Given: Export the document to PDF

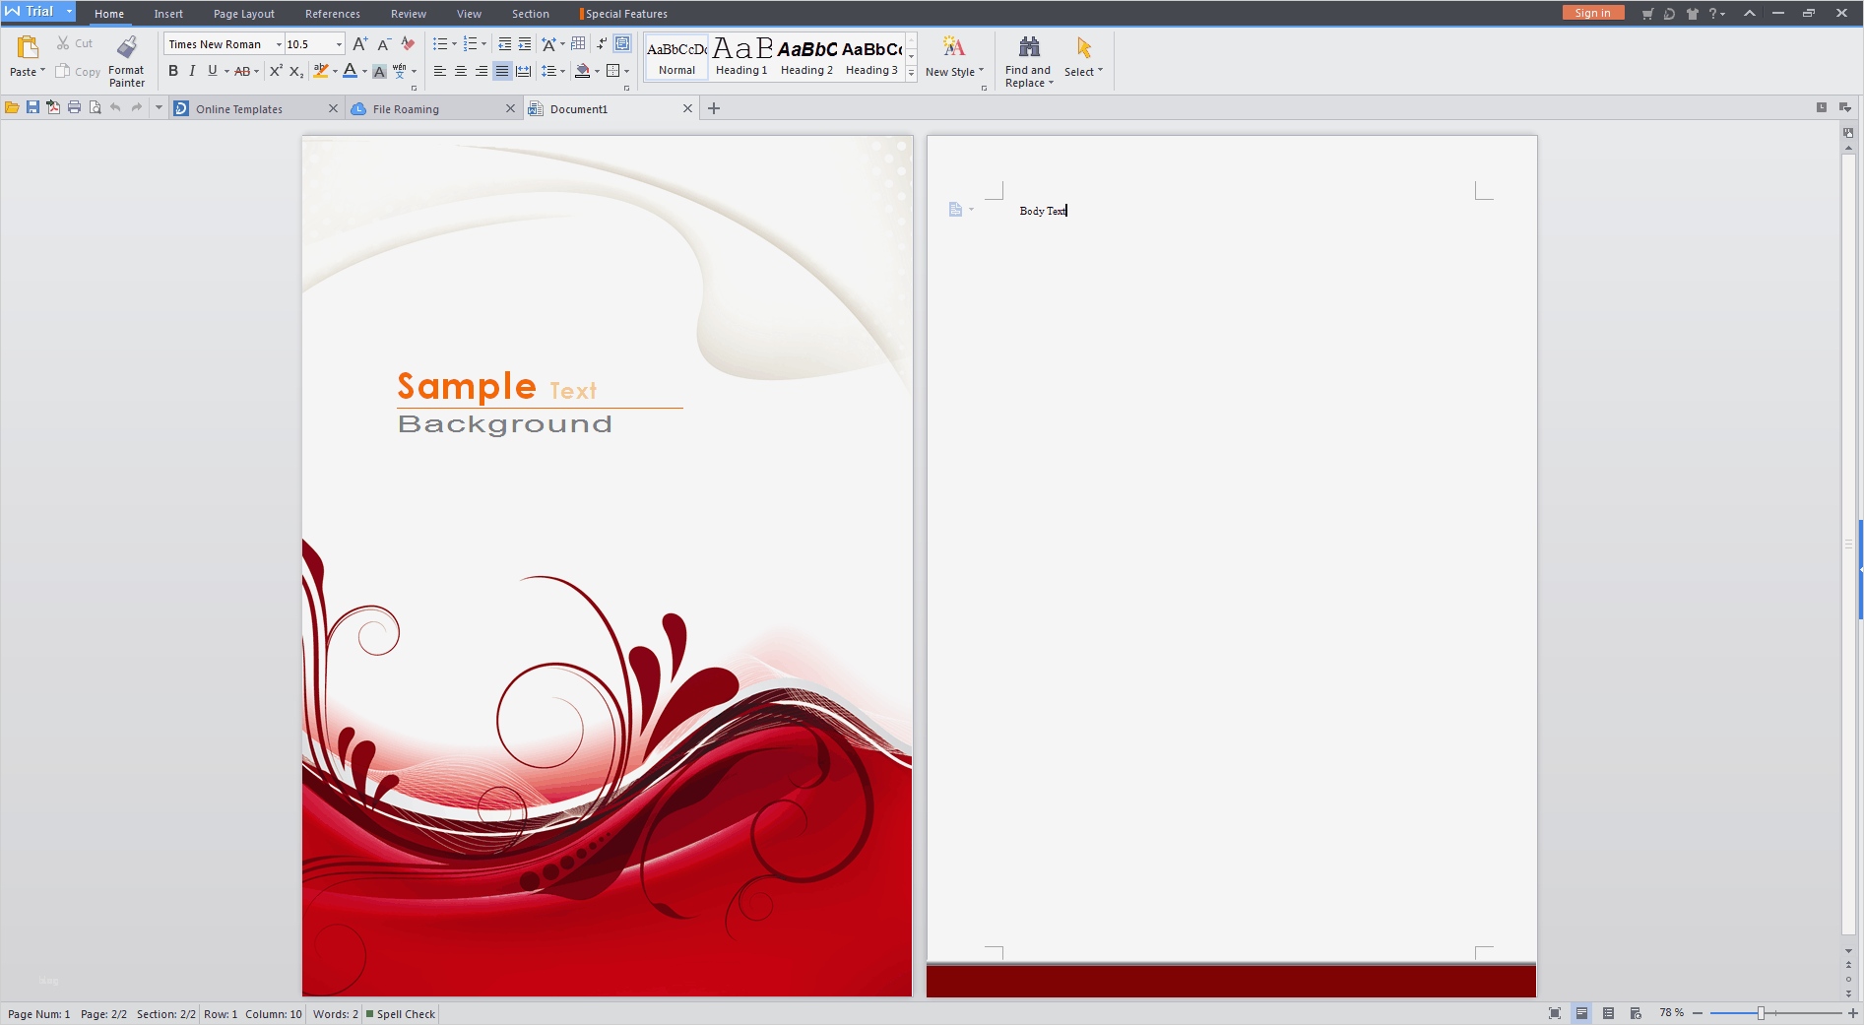Looking at the screenshot, I should click(x=53, y=108).
